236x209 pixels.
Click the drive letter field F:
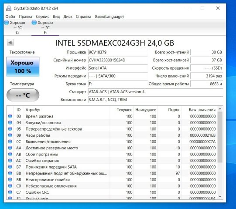[118, 84]
